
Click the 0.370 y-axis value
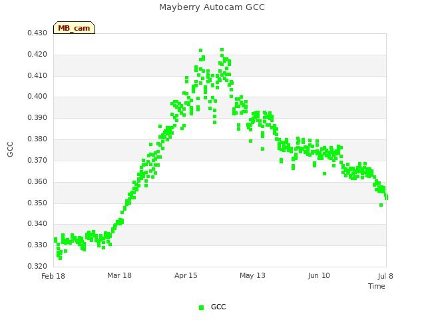[37, 160]
